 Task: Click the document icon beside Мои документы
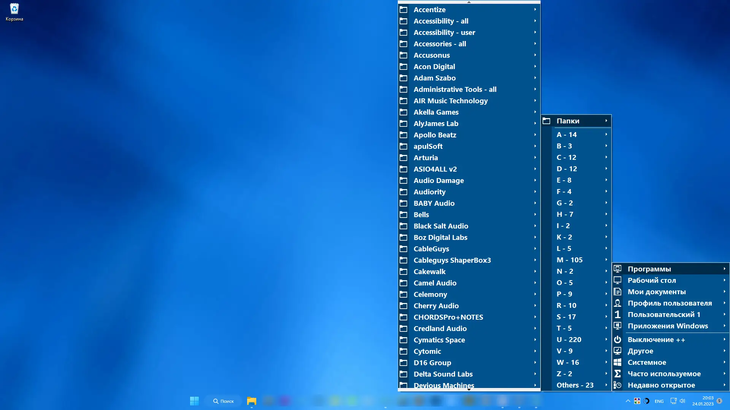[x=617, y=292]
